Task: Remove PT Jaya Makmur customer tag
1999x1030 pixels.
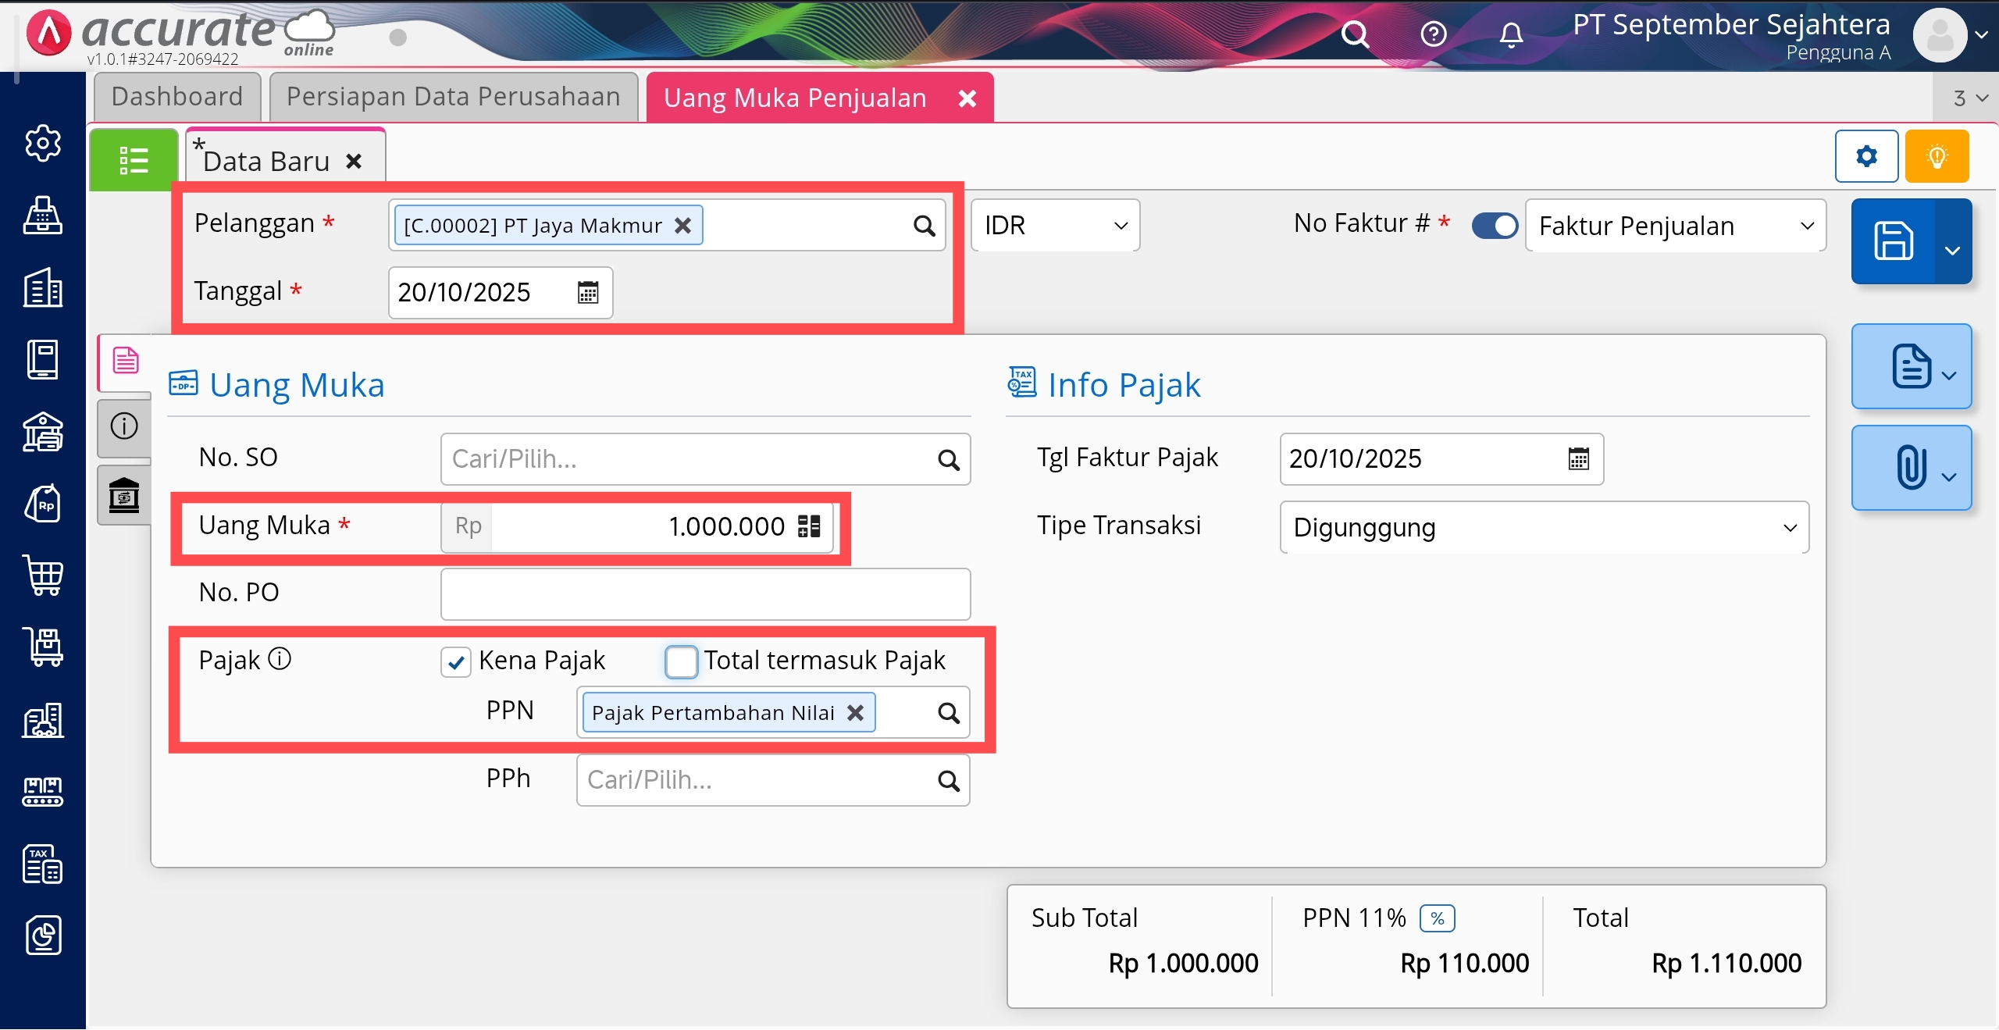Action: click(683, 226)
